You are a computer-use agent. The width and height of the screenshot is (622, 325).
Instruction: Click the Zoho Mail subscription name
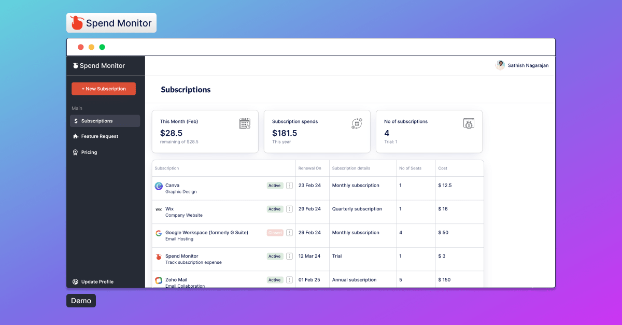(x=176, y=280)
